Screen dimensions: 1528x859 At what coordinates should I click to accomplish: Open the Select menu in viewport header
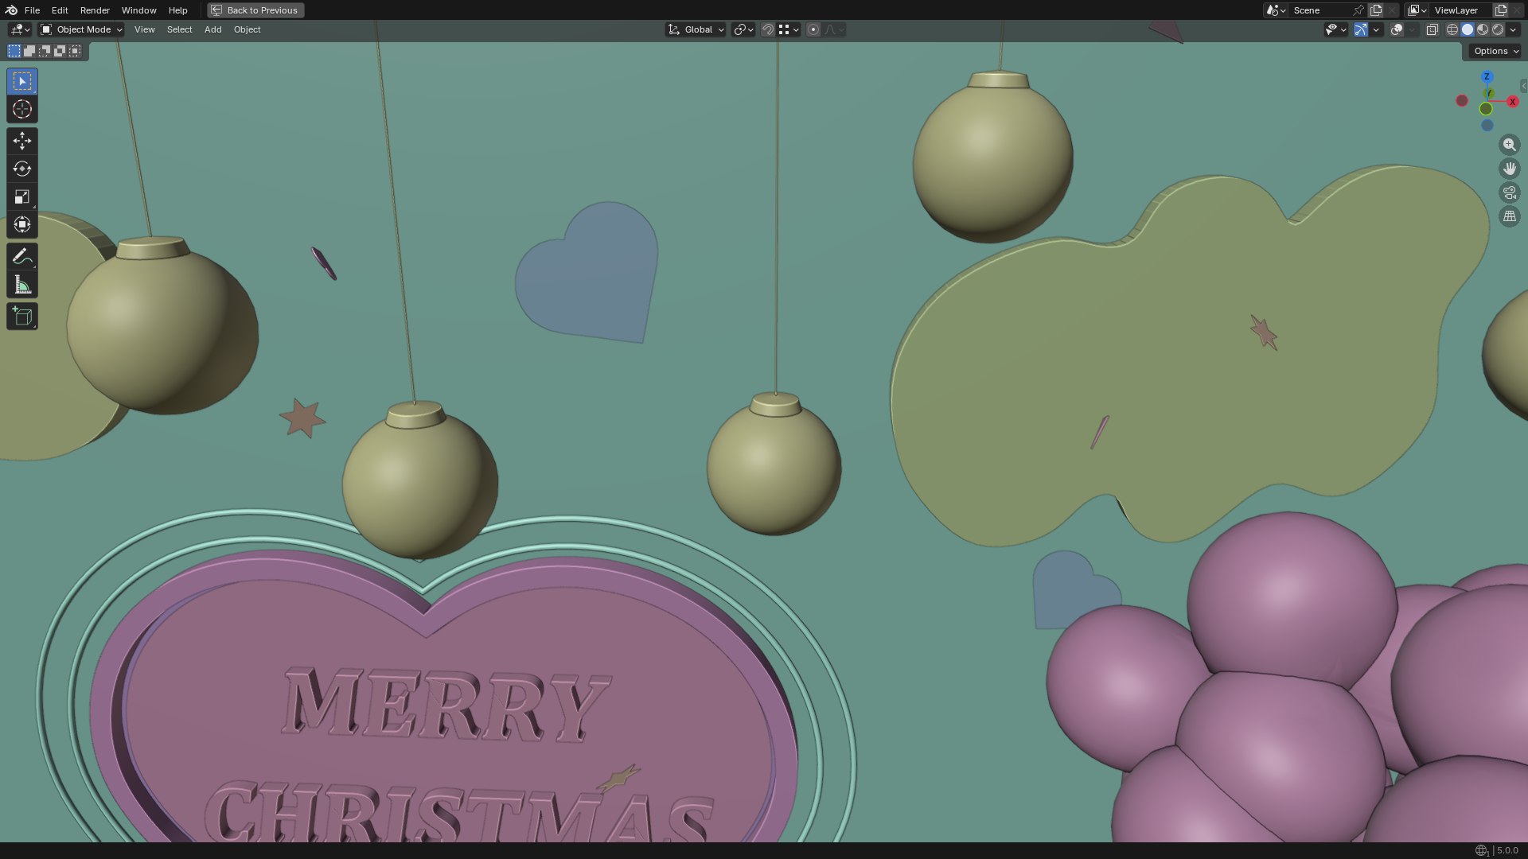179,29
